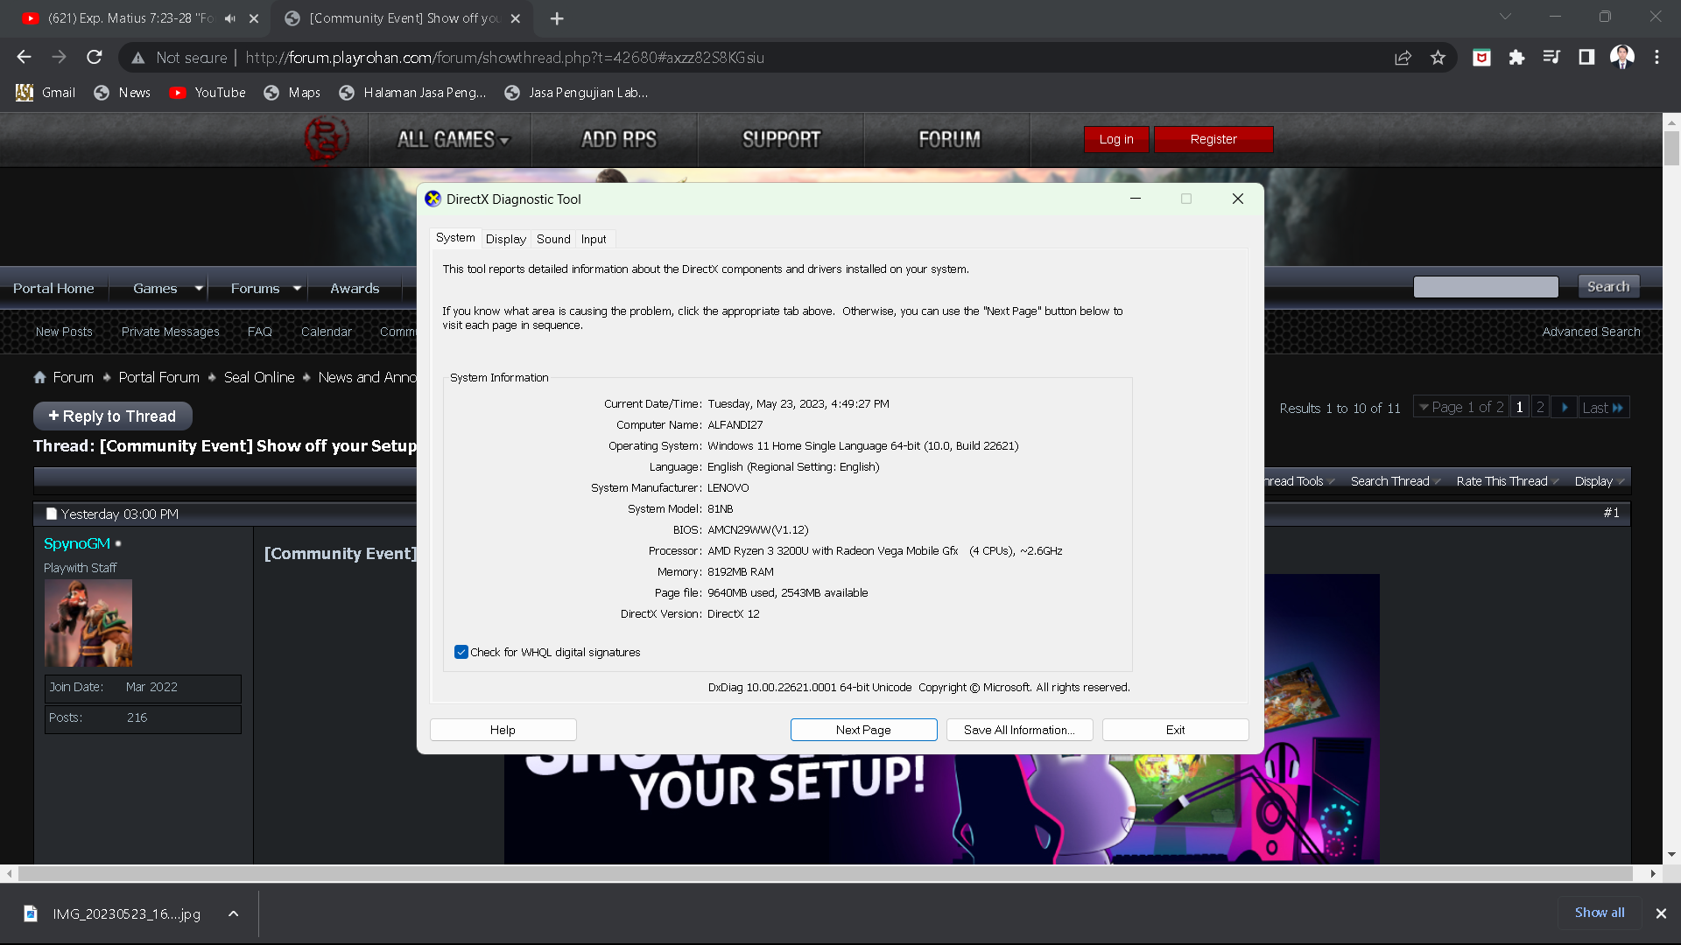This screenshot has width=1681, height=945.
Task: Close the Community Event browser tab
Action: coord(516,18)
